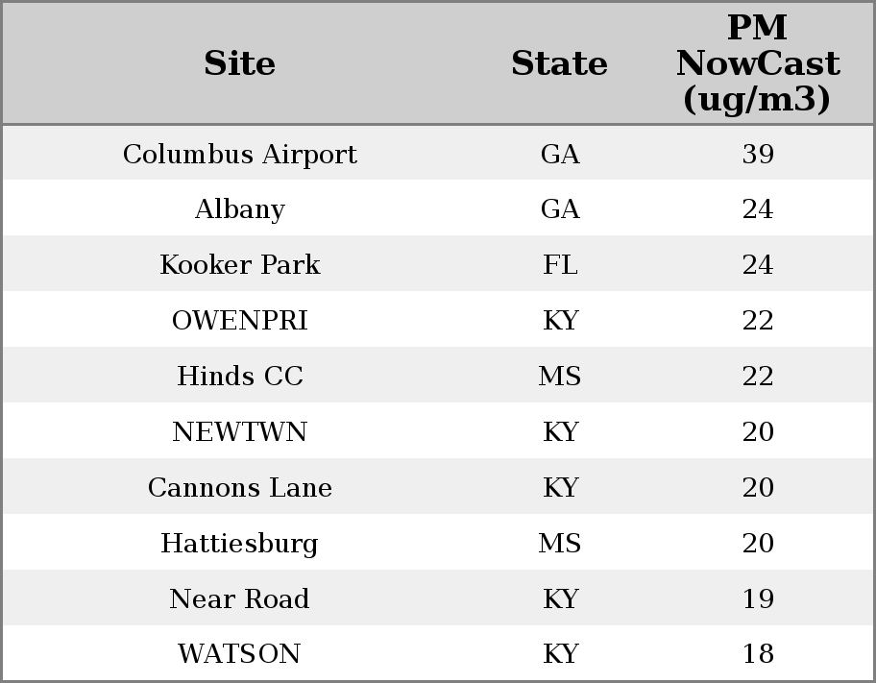
Task: Click the GA state cell in Albany row
Action: point(560,209)
